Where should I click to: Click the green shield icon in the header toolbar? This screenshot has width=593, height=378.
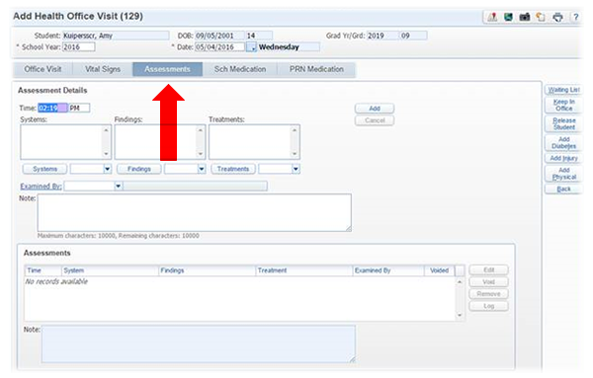(508, 17)
